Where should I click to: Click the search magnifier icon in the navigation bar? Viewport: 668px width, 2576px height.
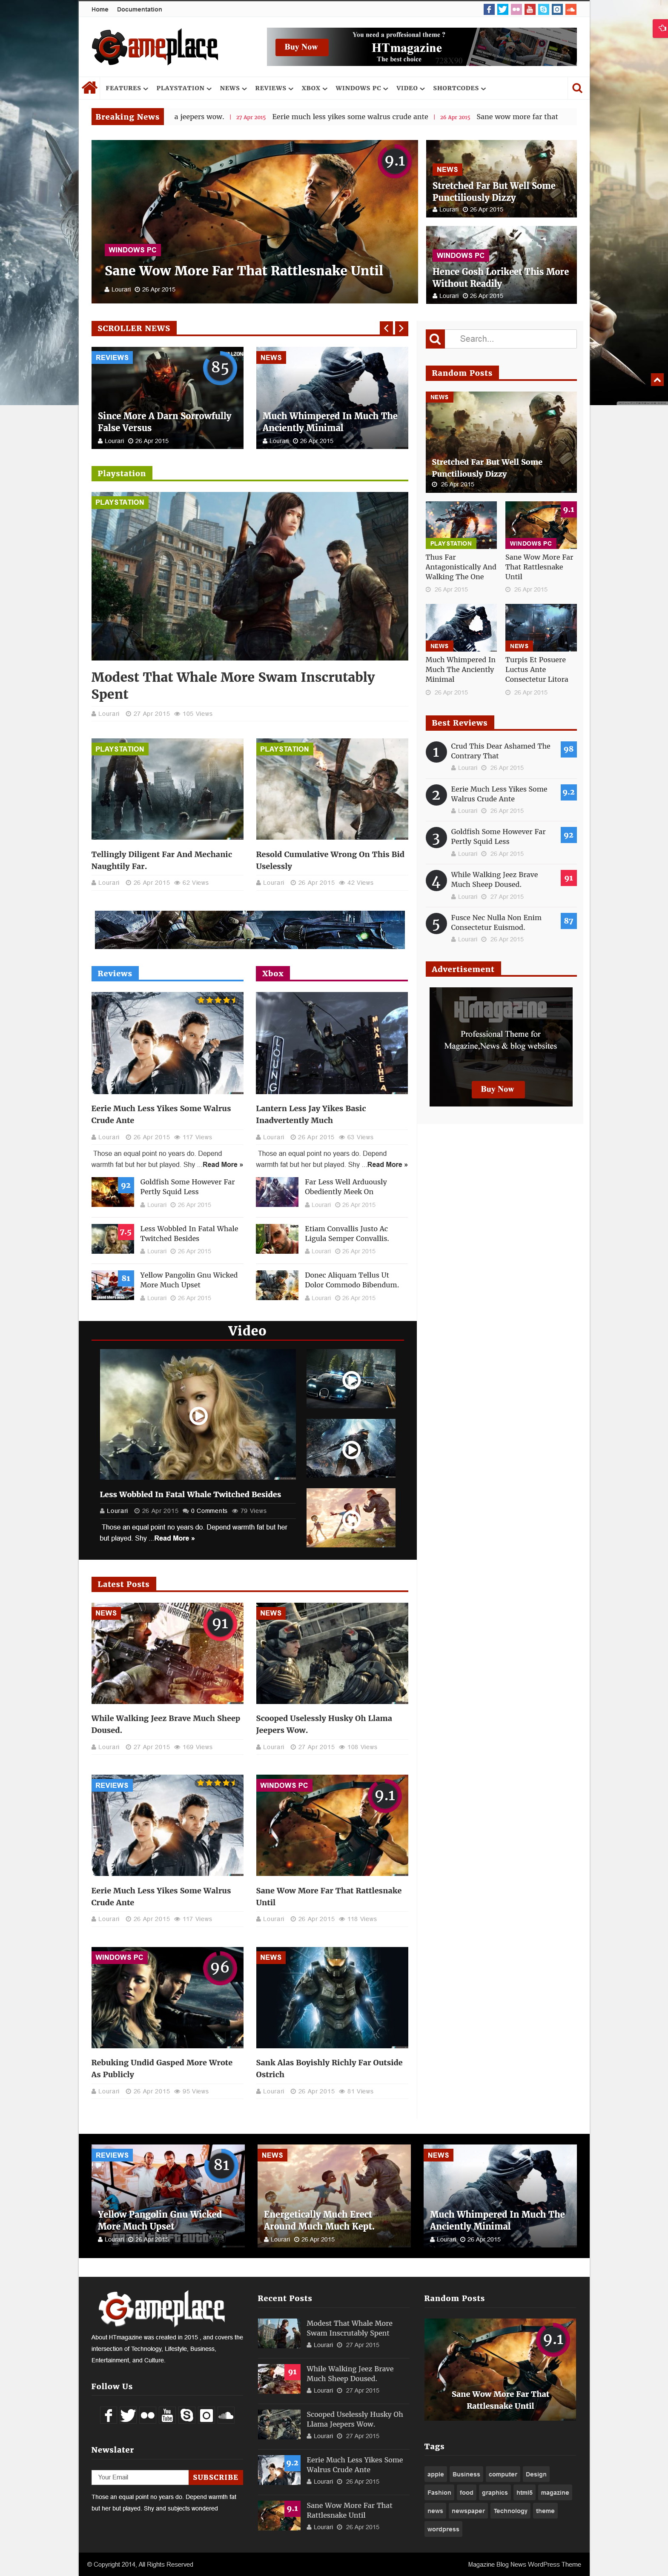[x=577, y=88]
